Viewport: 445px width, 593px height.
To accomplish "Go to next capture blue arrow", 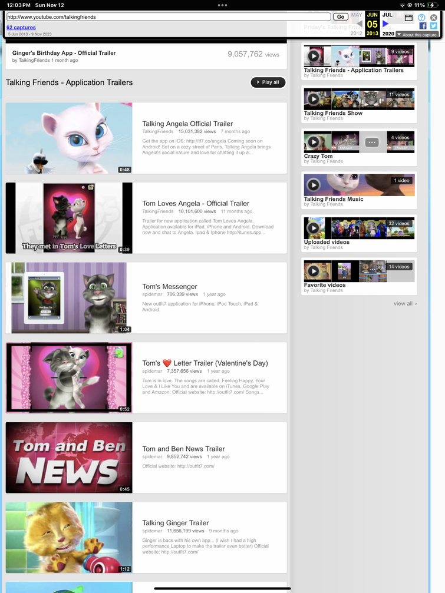I will pos(385,24).
